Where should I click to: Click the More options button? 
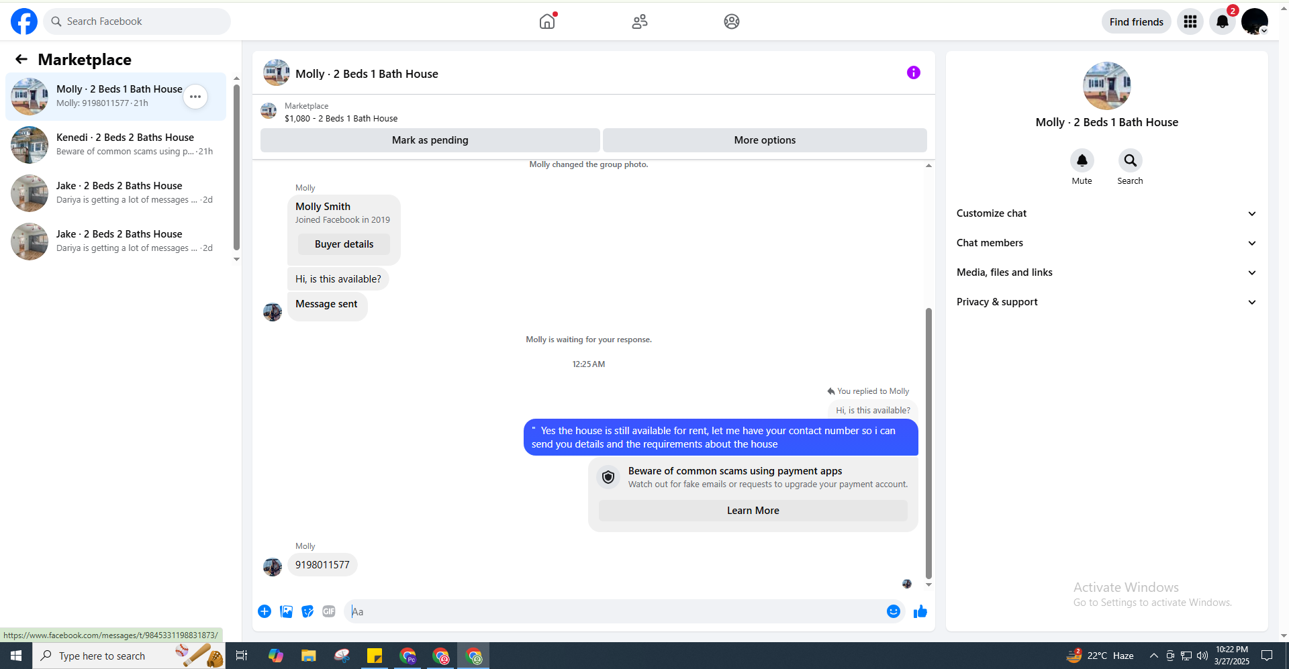765,140
